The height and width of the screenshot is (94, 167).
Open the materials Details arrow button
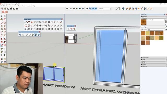coord(166,30)
